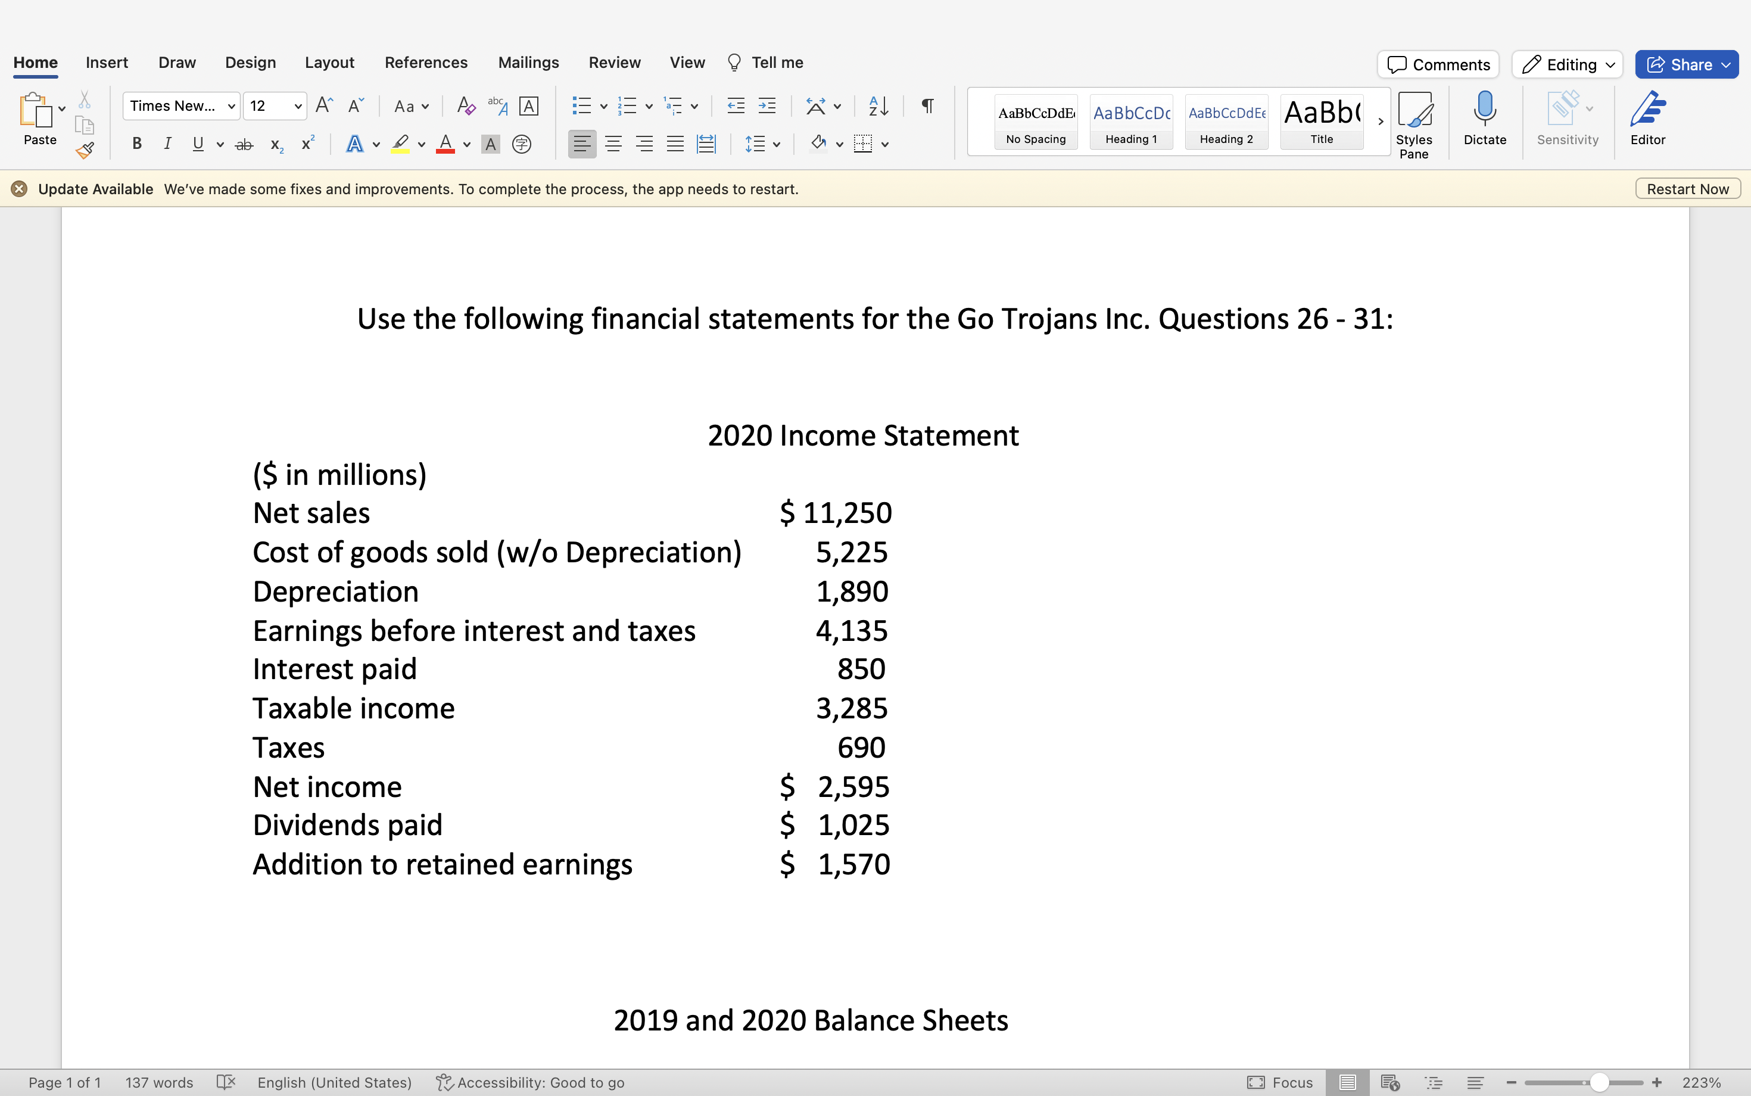Expand multilevel list options arrow
Viewport: 1751px width, 1096px height.
(x=694, y=107)
